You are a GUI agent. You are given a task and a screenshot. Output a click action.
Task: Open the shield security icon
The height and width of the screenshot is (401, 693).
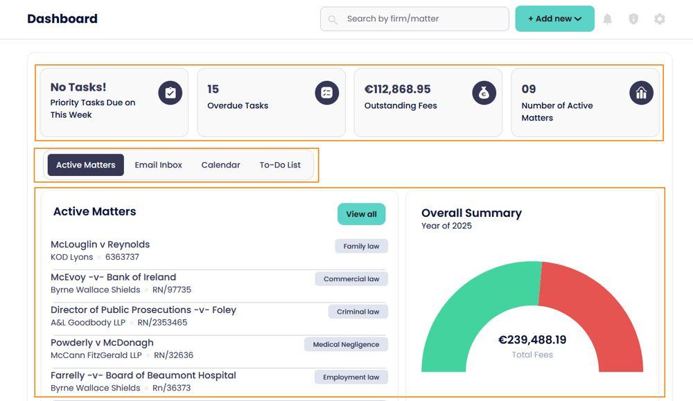click(x=633, y=19)
